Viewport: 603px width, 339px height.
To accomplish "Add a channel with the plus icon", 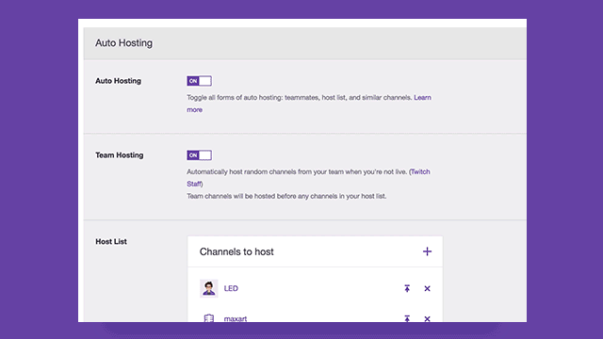I will (x=427, y=251).
